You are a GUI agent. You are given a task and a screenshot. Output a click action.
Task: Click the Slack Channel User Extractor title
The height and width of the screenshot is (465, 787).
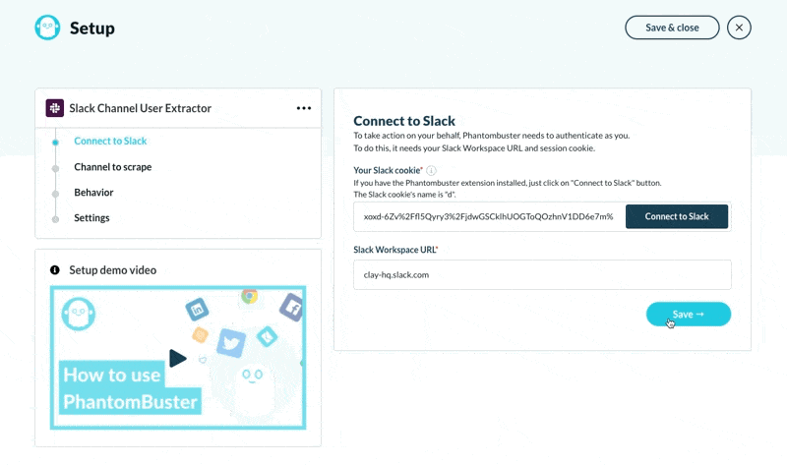click(x=140, y=108)
